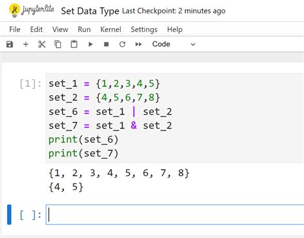Click the line set_1 = {1,2,3,4,5}

coord(105,83)
